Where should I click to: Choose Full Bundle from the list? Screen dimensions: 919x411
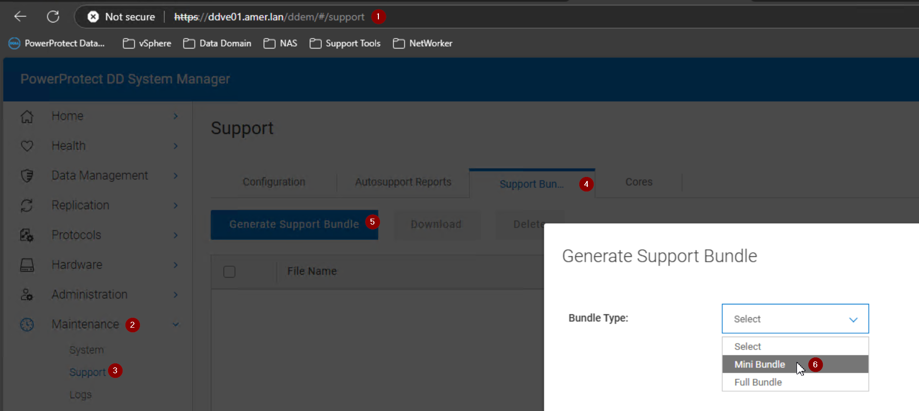point(795,382)
